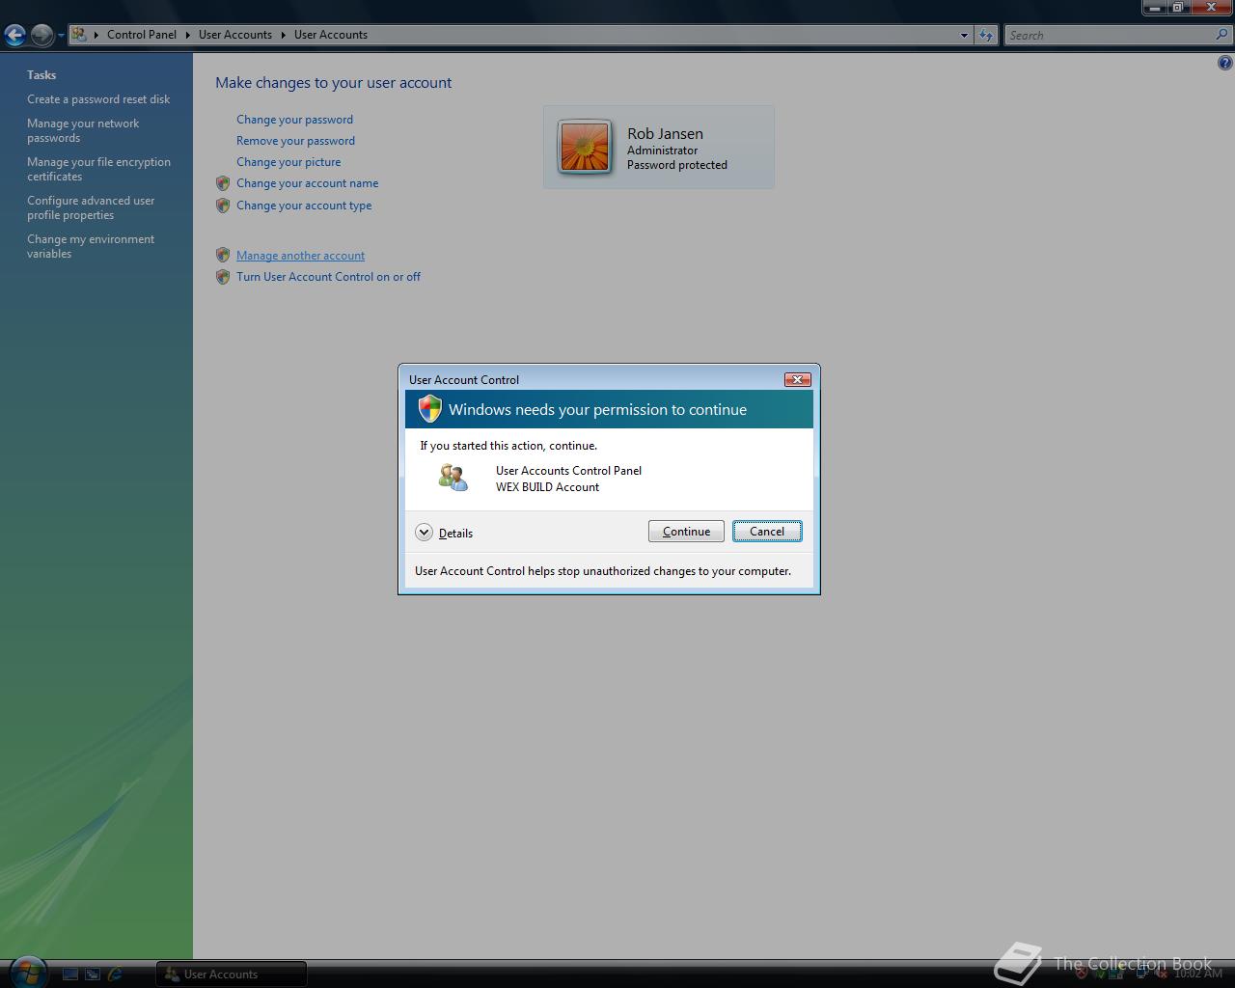Open Change my environment variables task
Viewport: 1235px width, 988px height.
[x=91, y=246]
